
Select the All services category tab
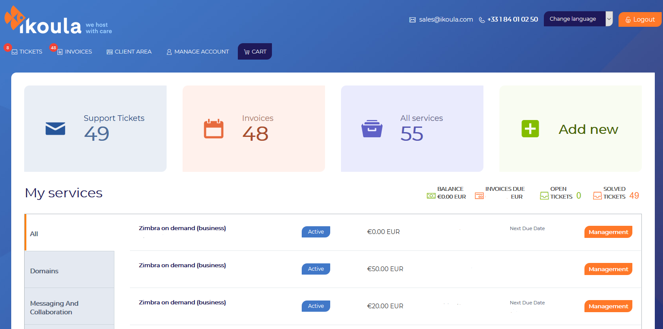click(x=70, y=232)
